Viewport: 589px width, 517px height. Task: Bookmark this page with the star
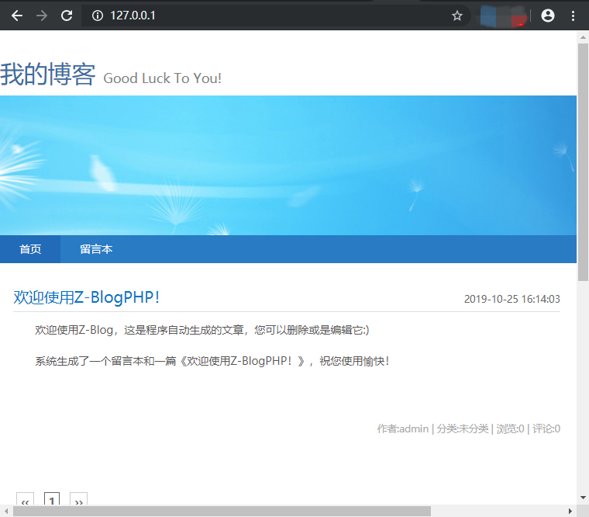click(456, 16)
